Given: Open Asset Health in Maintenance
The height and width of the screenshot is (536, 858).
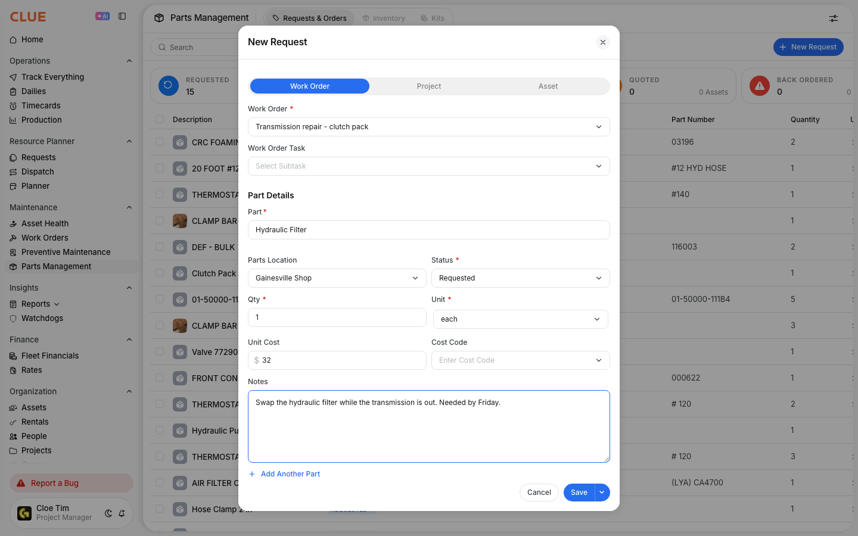Looking at the screenshot, I should (45, 223).
